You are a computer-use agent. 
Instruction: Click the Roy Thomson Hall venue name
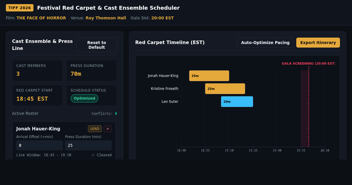(x=106, y=18)
